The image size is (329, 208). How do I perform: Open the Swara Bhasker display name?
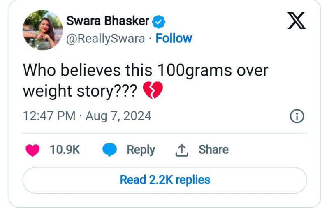pos(107,21)
